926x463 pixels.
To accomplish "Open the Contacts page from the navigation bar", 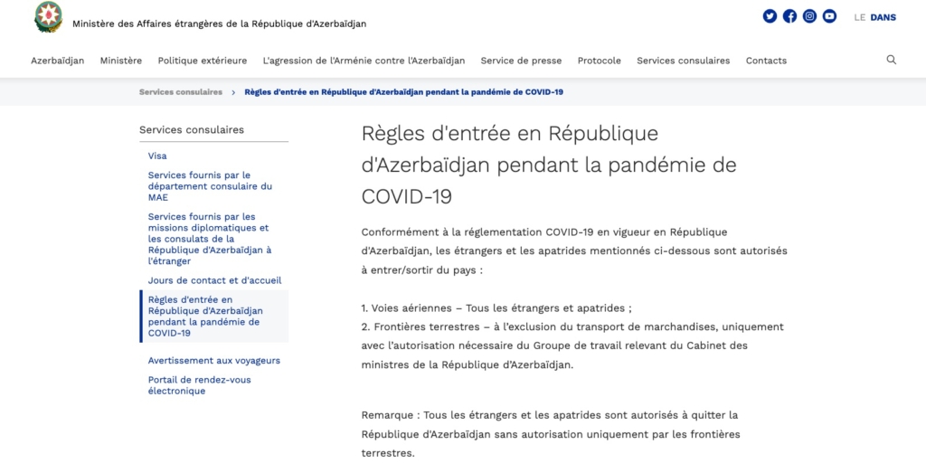I will [766, 61].
